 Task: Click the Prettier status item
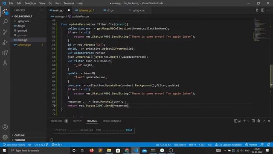pyautogui.click(x=251, y=145)
